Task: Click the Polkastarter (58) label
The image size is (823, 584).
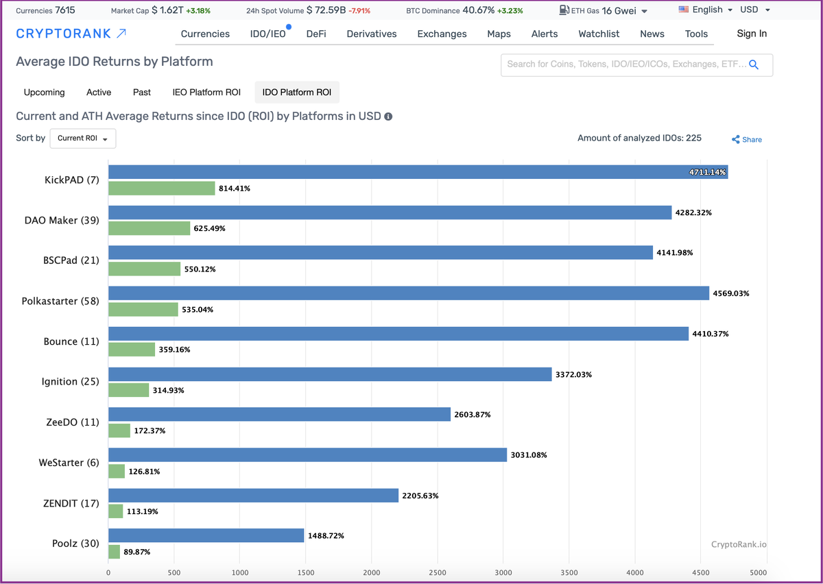Action: [x=60, y=302]
